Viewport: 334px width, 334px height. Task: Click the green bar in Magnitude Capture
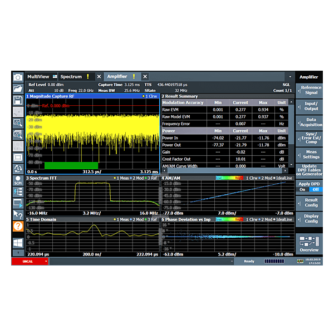(71, 165)
